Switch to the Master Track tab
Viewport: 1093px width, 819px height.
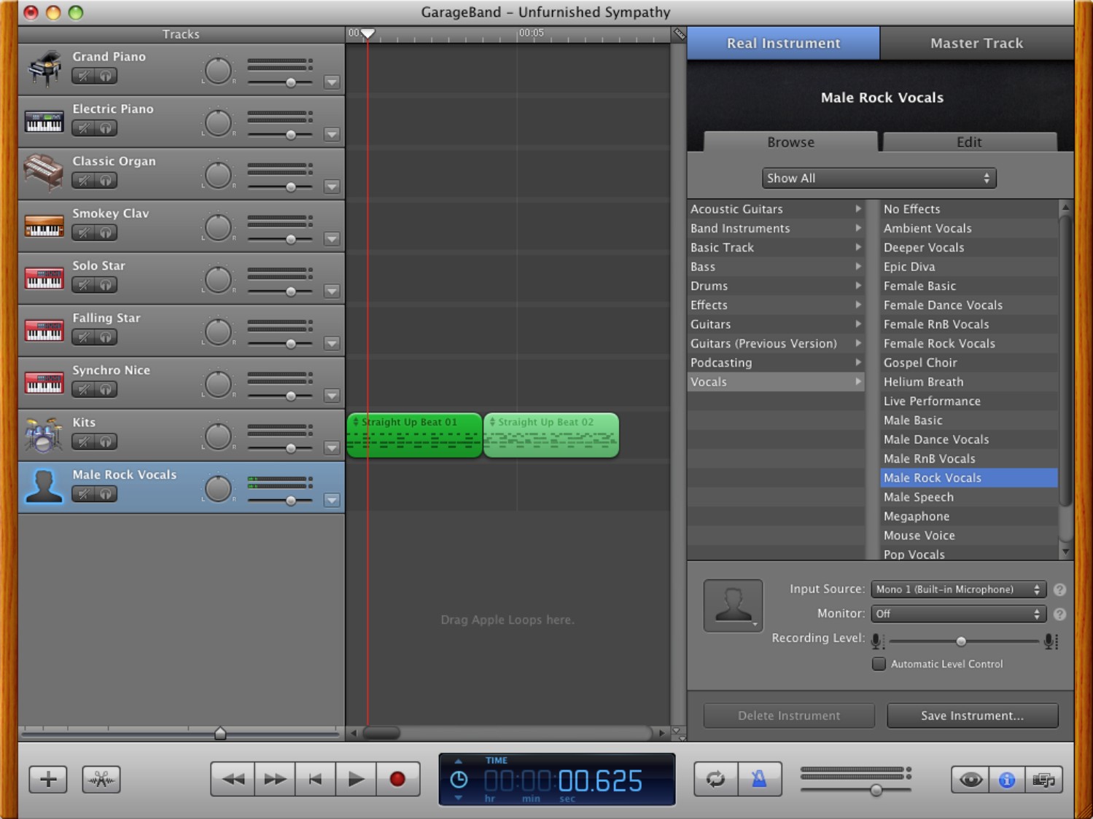point(976,43)
